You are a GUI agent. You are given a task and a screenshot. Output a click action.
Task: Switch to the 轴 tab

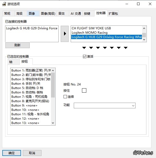pos(11,62)
